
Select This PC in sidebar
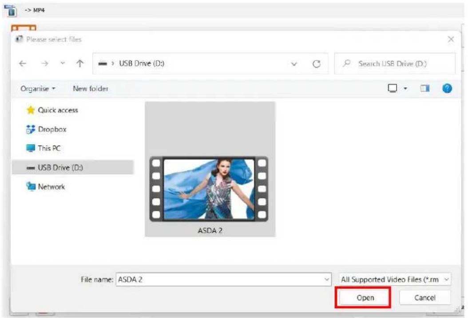pyautogui.click(x=43, y=148)
